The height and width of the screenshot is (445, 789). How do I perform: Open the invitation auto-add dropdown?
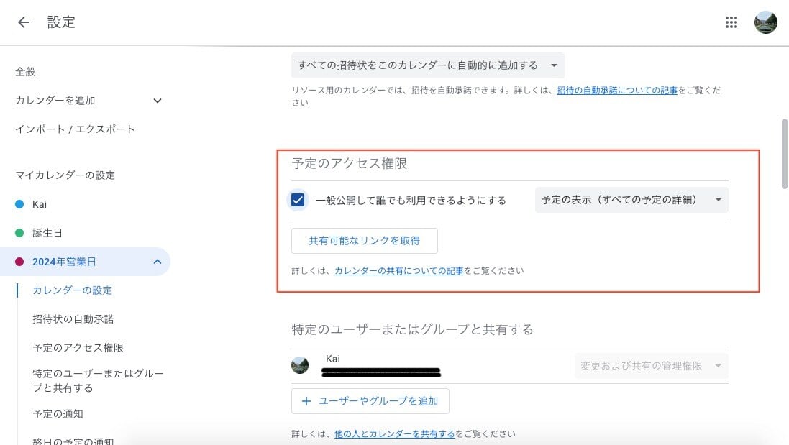[429, 65]
